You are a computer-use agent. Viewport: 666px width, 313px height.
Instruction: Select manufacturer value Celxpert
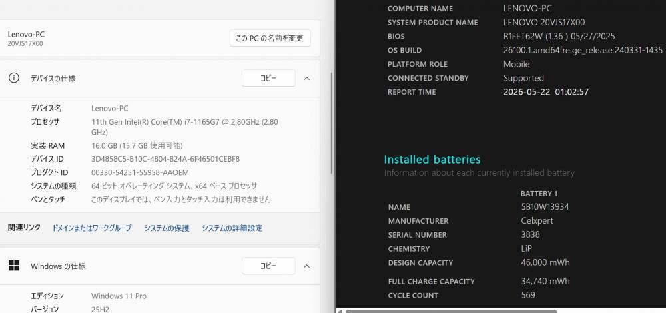point(537,221)
